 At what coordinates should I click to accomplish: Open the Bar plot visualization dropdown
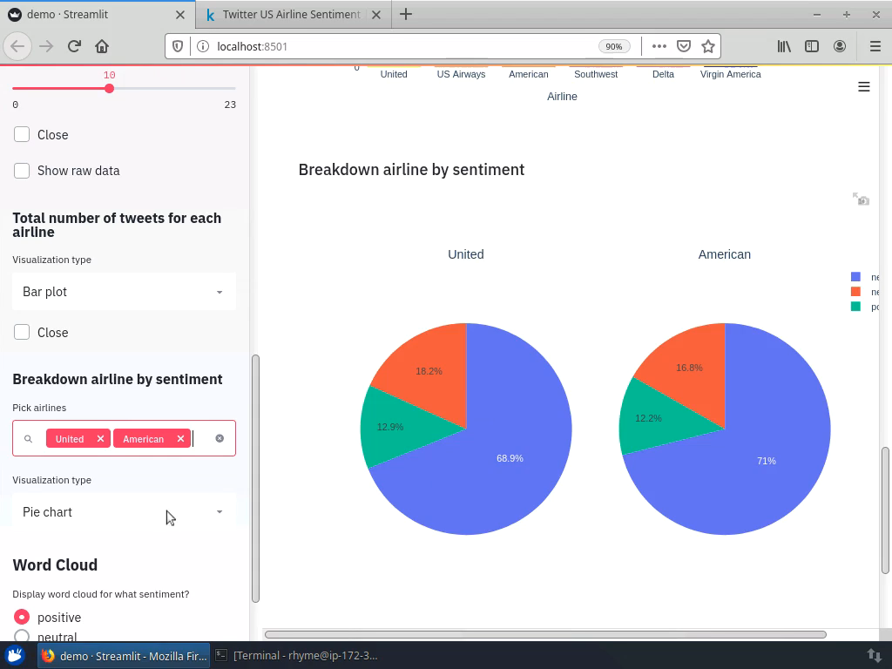(x=123, y=292)
